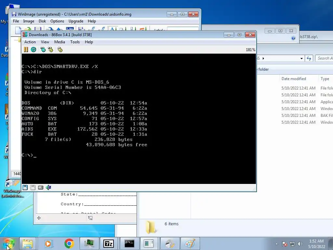Open the Action menu in 86Box
This screenshot has height=250, width=333.
[30, 42]
